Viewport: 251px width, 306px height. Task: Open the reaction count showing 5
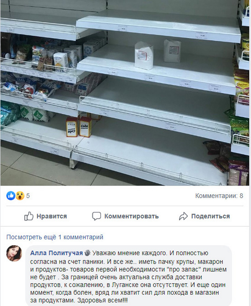click(x=28, y=196)
